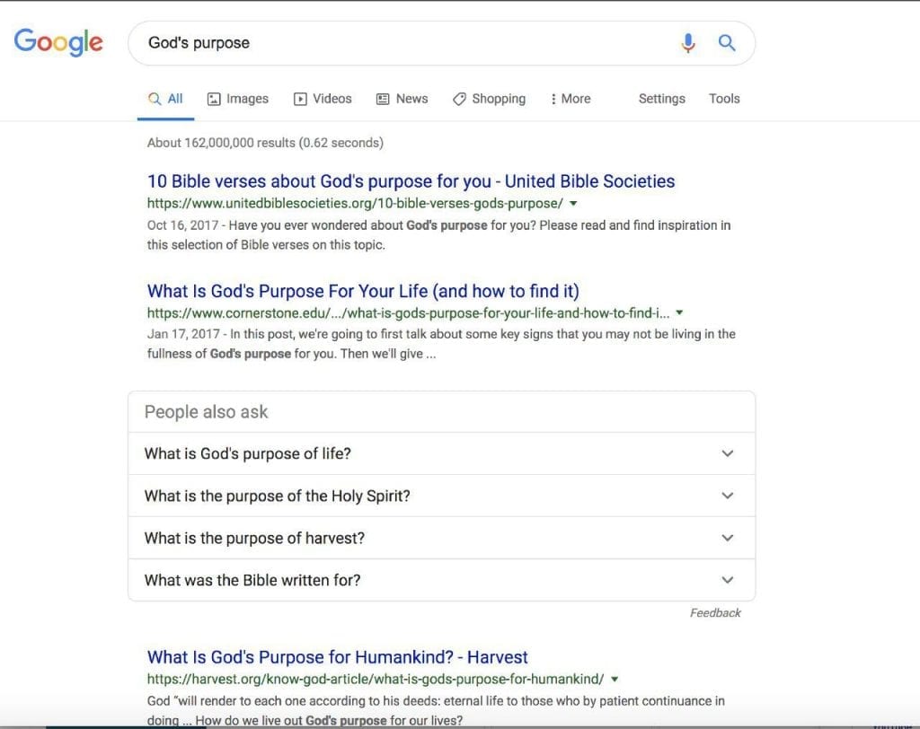Click the News icon
The height and width of the screenshot is (729, 920).
pyautogui.click(x=381, y=98)
